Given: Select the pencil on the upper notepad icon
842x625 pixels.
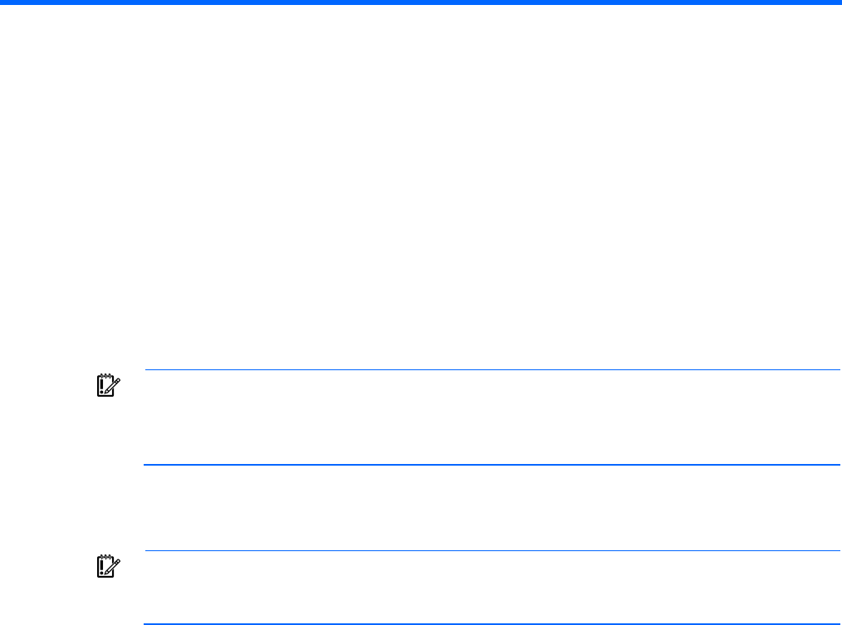Looking at the screenshot, I should pos(113,386).
